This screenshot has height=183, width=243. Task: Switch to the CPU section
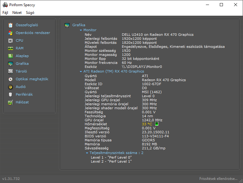(x=19, y=40)
